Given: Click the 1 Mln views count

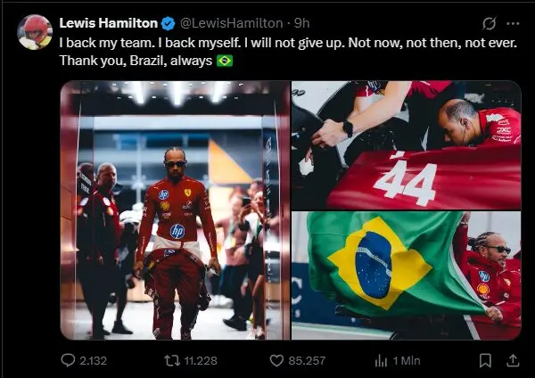Looking at the screenshot, I should tap(406, 360).
